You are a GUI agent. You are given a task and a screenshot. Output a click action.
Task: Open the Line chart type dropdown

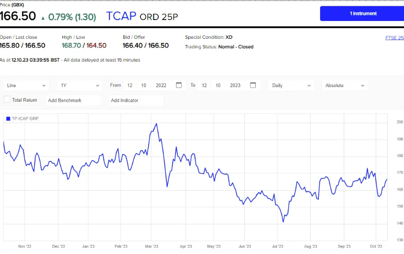(x=26, y=85)
